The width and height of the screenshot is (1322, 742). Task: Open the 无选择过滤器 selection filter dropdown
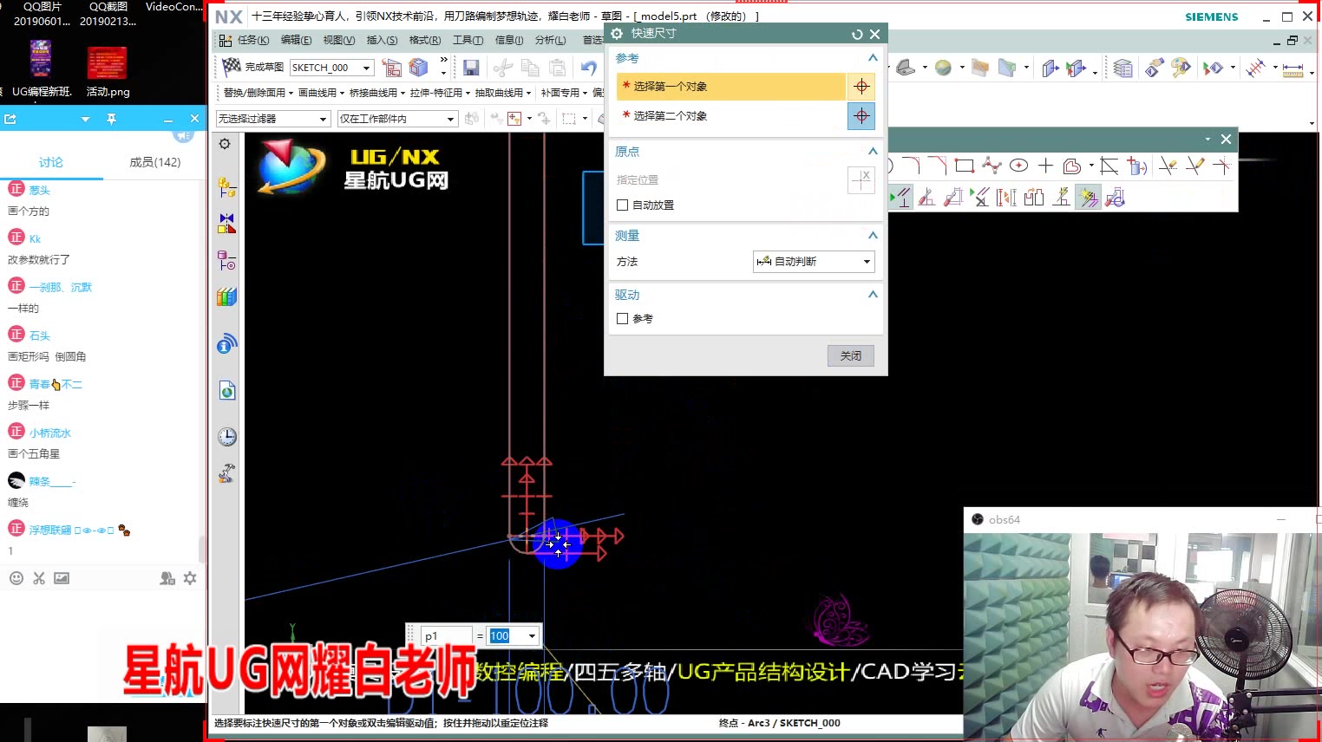(321, 118)
